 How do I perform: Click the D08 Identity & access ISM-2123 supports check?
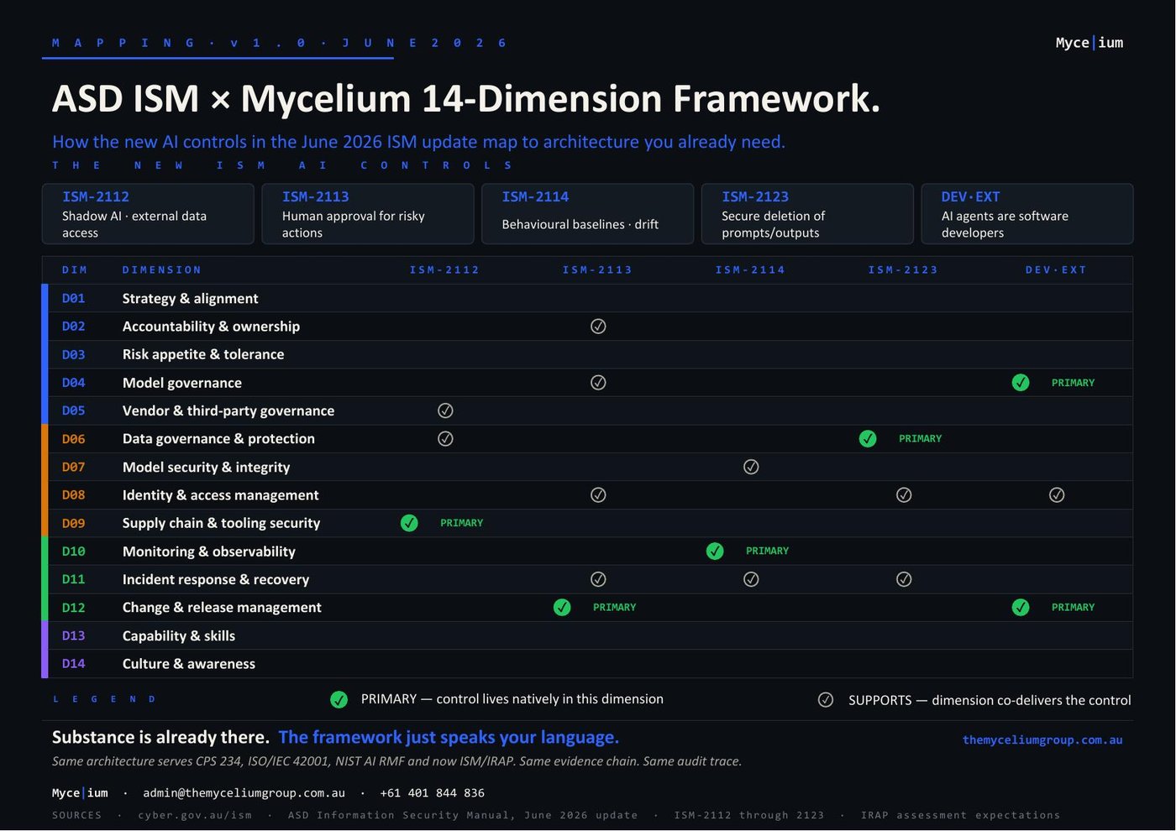904,495
